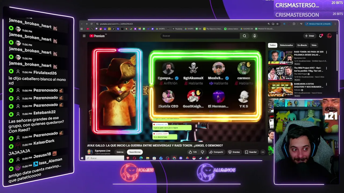The height and width of the screenshot is (193, 344).
Task: Click the Gracias button
Action: click(x=234, y=152)
